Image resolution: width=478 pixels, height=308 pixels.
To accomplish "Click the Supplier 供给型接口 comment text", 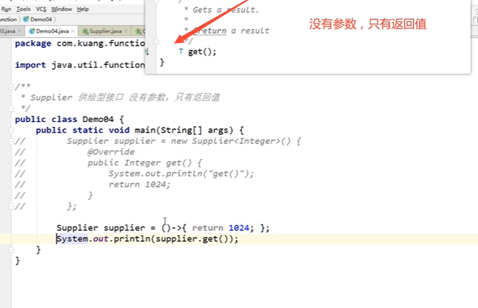I will tap(125, 98).
